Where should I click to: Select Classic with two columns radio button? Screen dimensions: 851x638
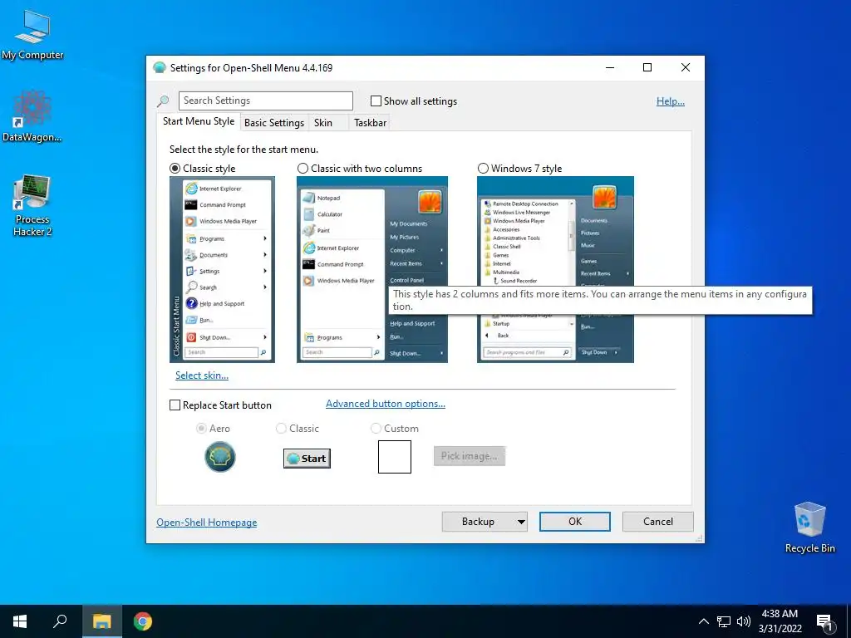click(x=303, y=168)
